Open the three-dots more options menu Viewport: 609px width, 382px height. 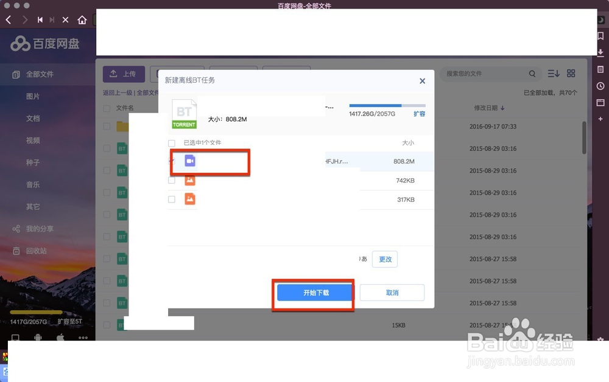coord(83,337)
